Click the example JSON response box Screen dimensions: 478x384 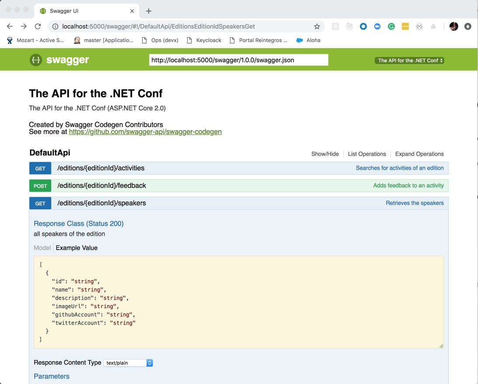pos(239,302)
